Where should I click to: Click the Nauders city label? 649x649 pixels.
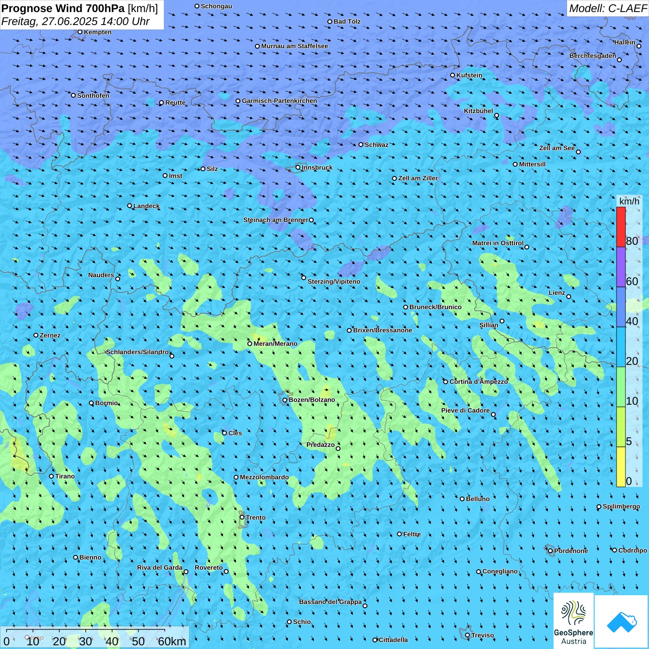pyautogui.click(x=101, y=275)
